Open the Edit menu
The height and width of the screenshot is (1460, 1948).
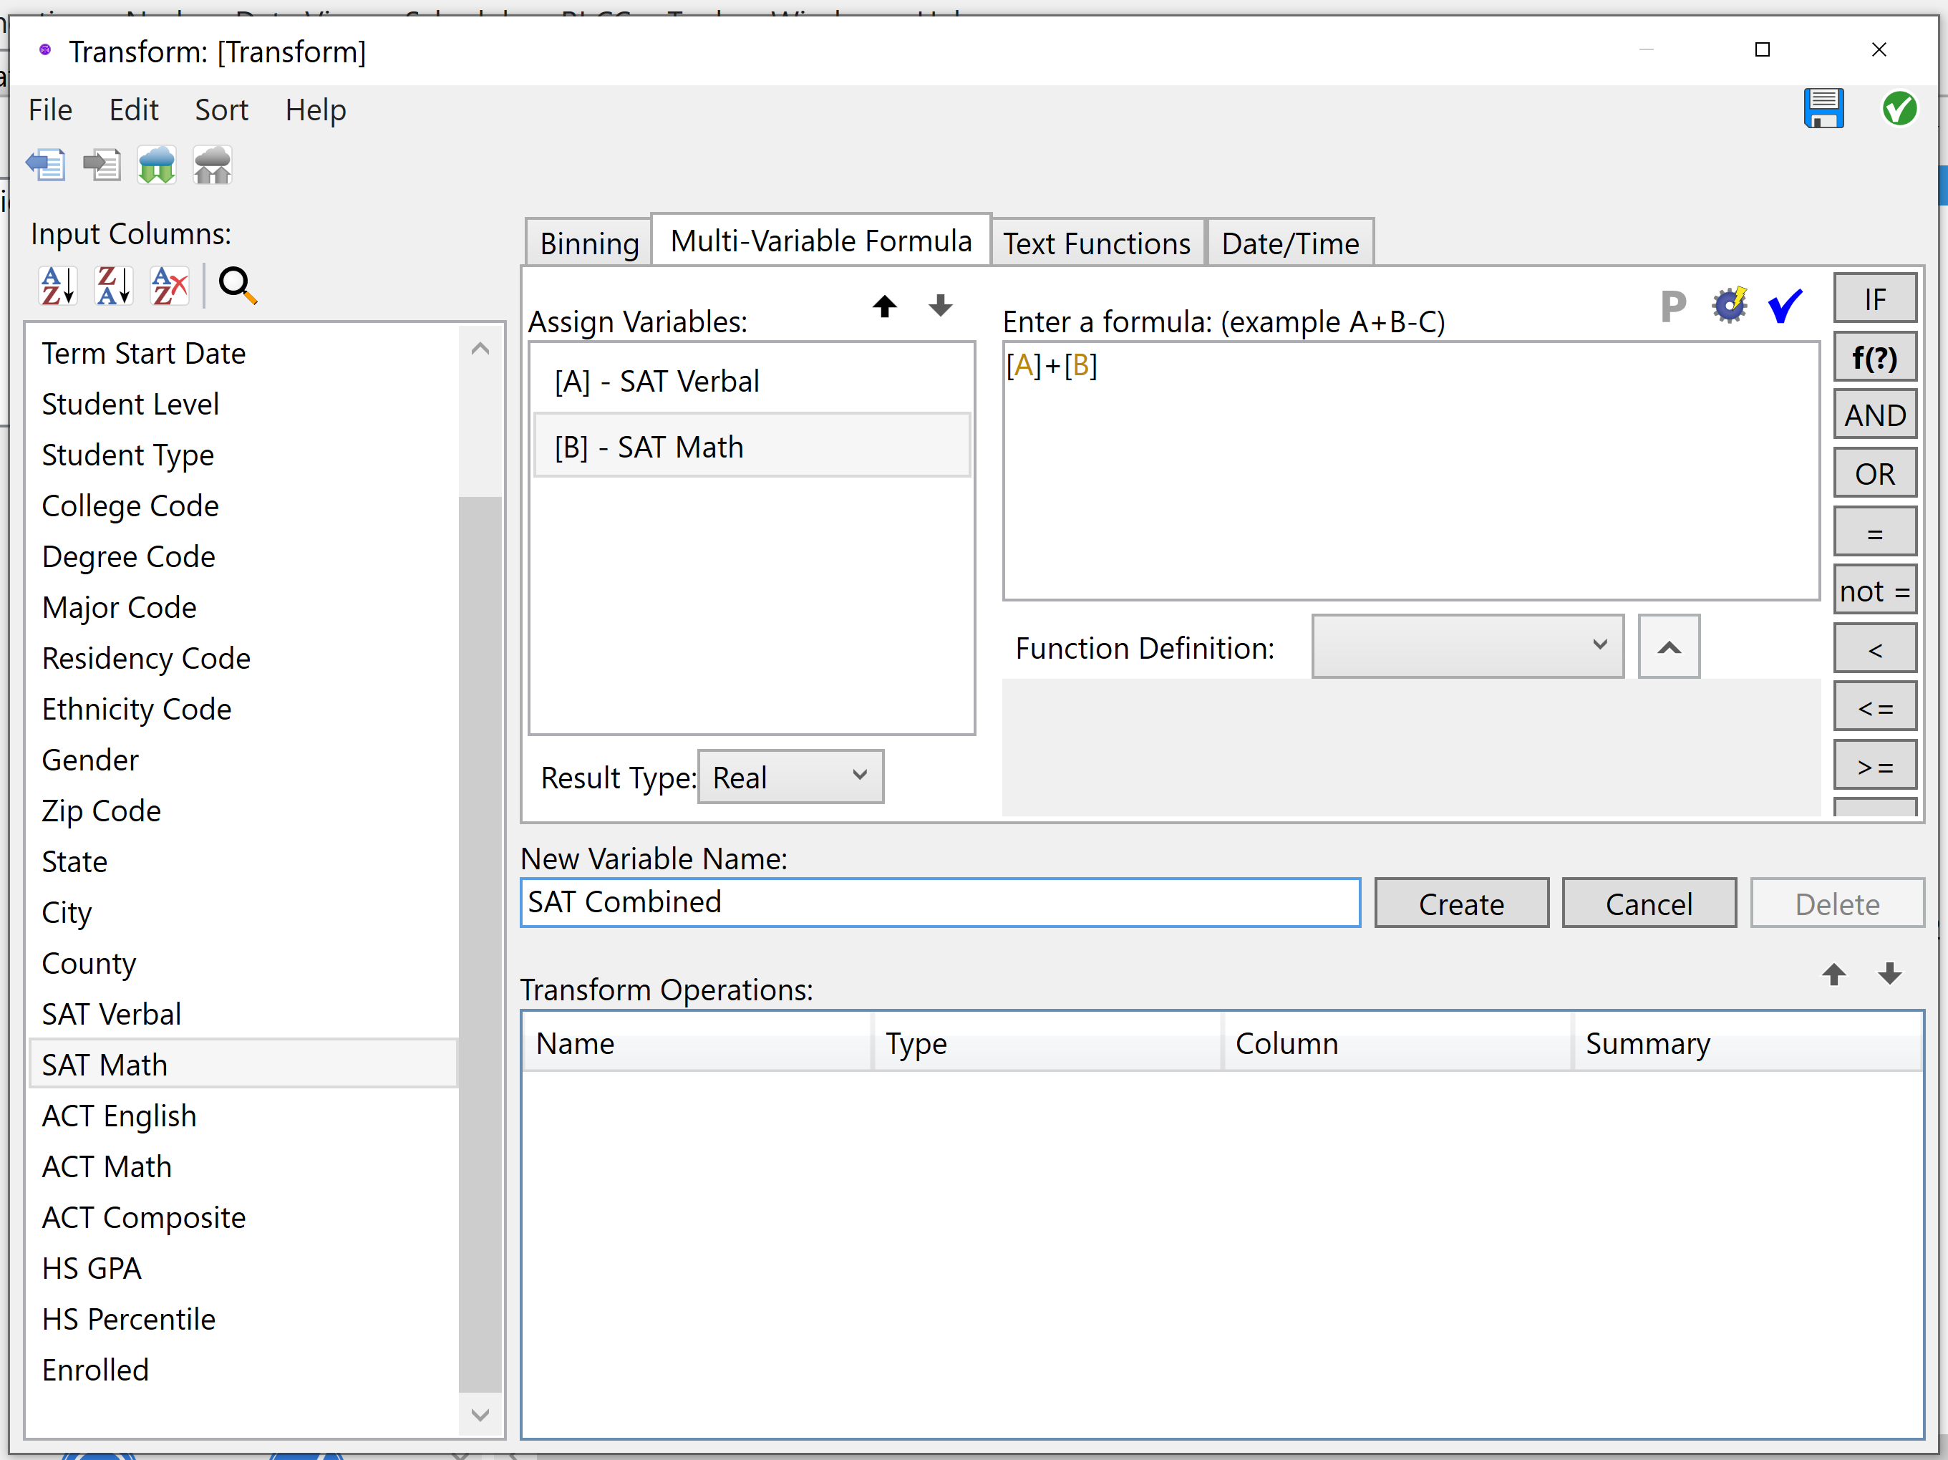[x=134, y=110]
